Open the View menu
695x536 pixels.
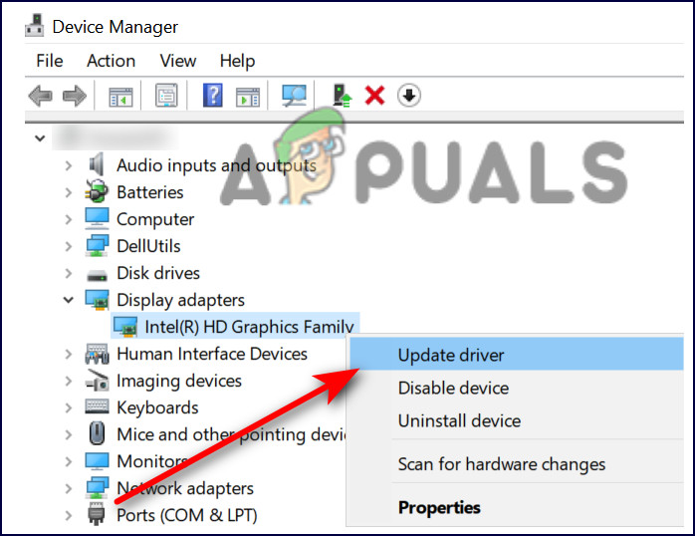pyautogui.click(x=178, y=61)
